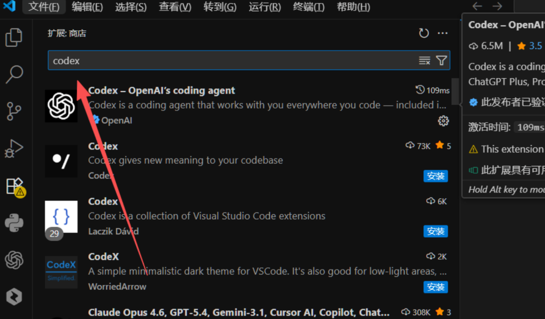Viewport: 545px width, 319px height.
Task: Open the manage gear for Codex OpenAI
Action: (443, 121)
